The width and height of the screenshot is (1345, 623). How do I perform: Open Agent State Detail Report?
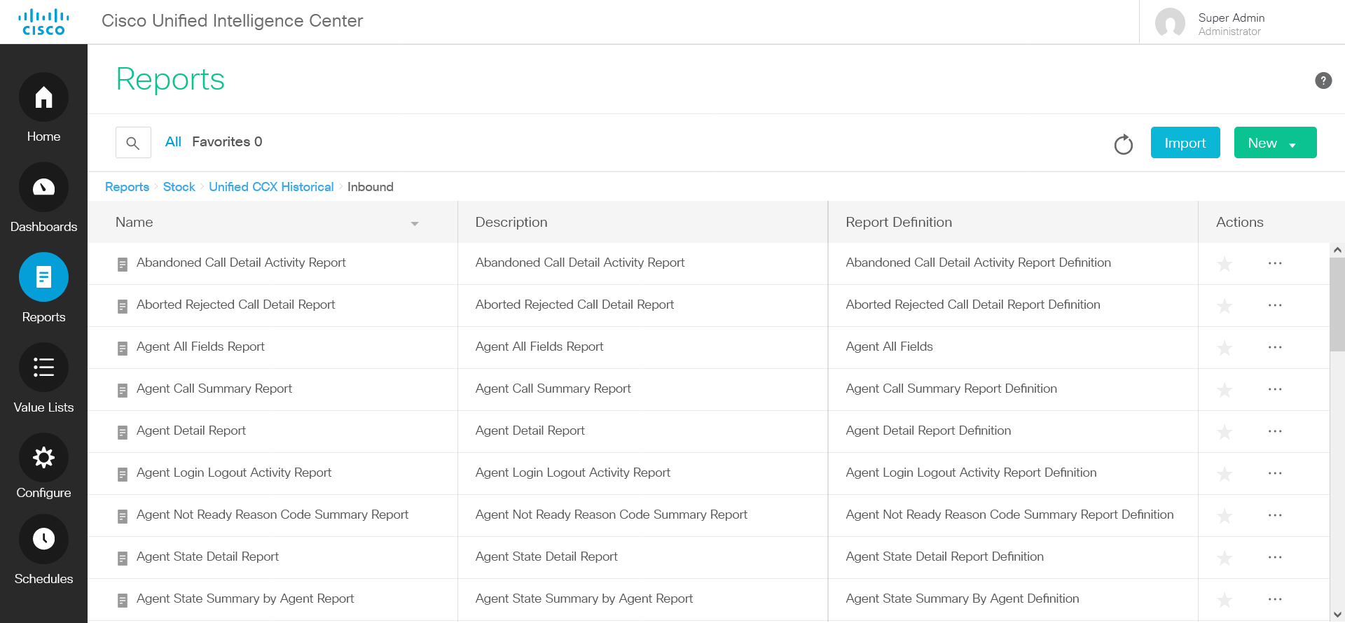click(207, 556)
